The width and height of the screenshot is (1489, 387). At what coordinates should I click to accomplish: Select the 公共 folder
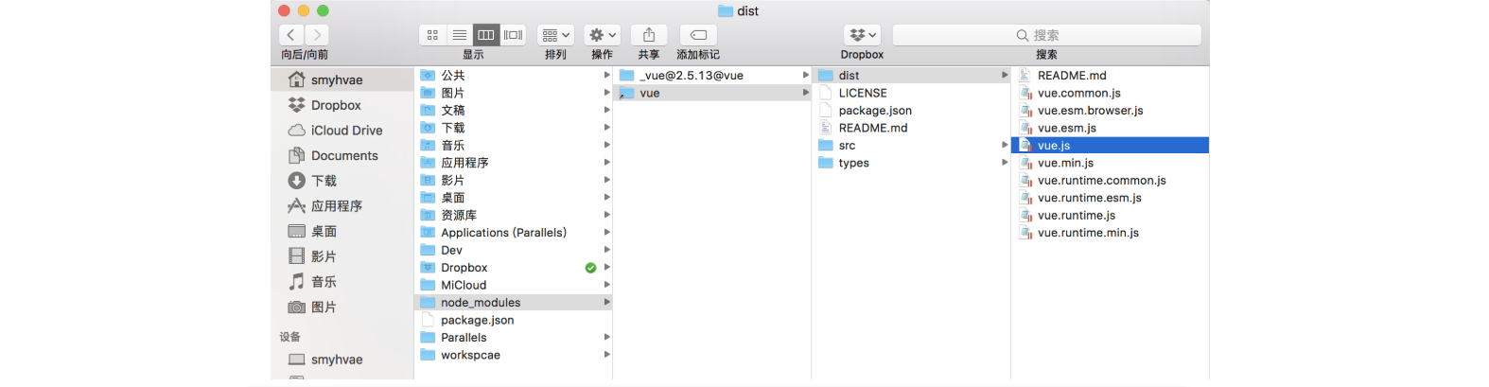[513, 75]
